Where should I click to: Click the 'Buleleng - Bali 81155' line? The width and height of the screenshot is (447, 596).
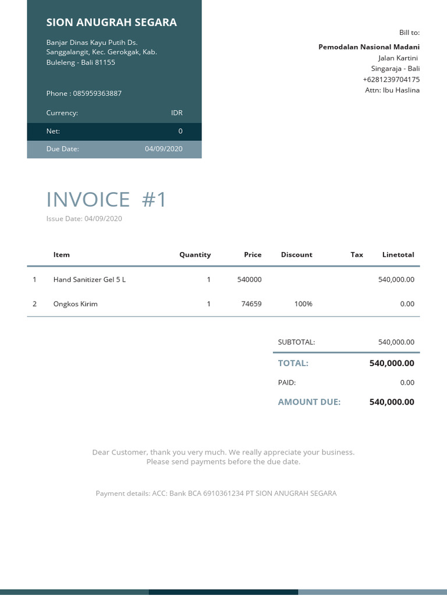(x=80, y=62)
